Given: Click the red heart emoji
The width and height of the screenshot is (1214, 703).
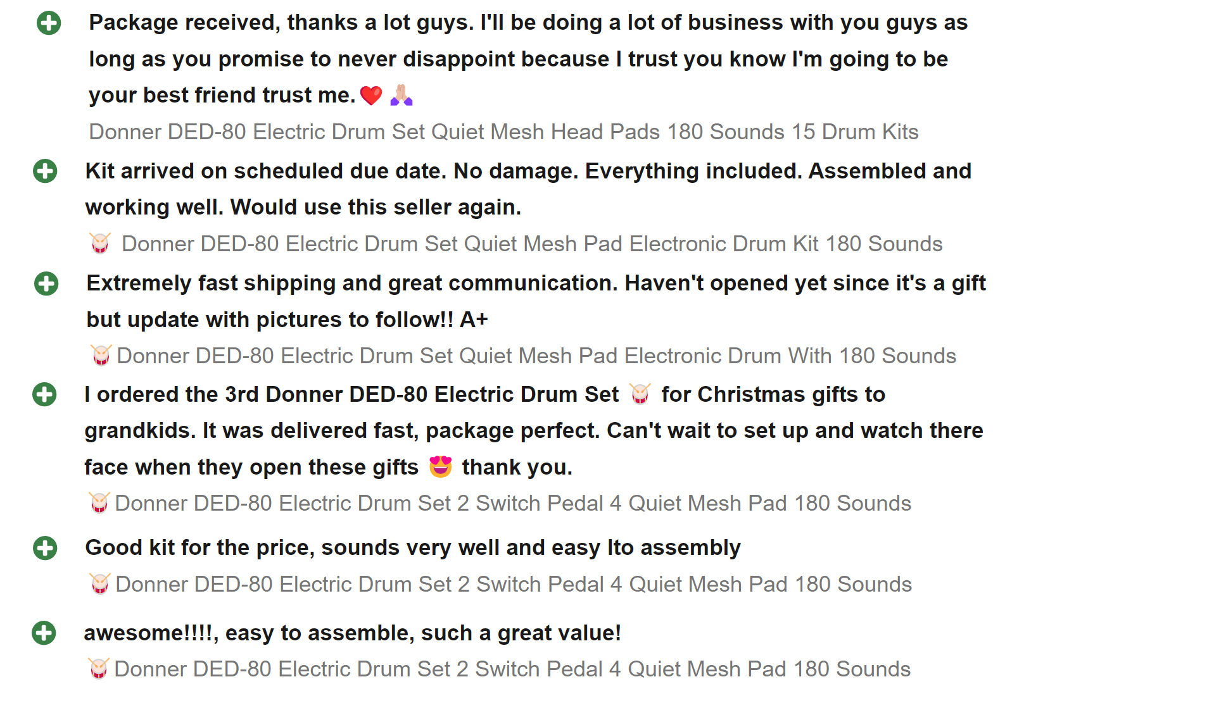Looking at the screenshot, I should 371,96.
